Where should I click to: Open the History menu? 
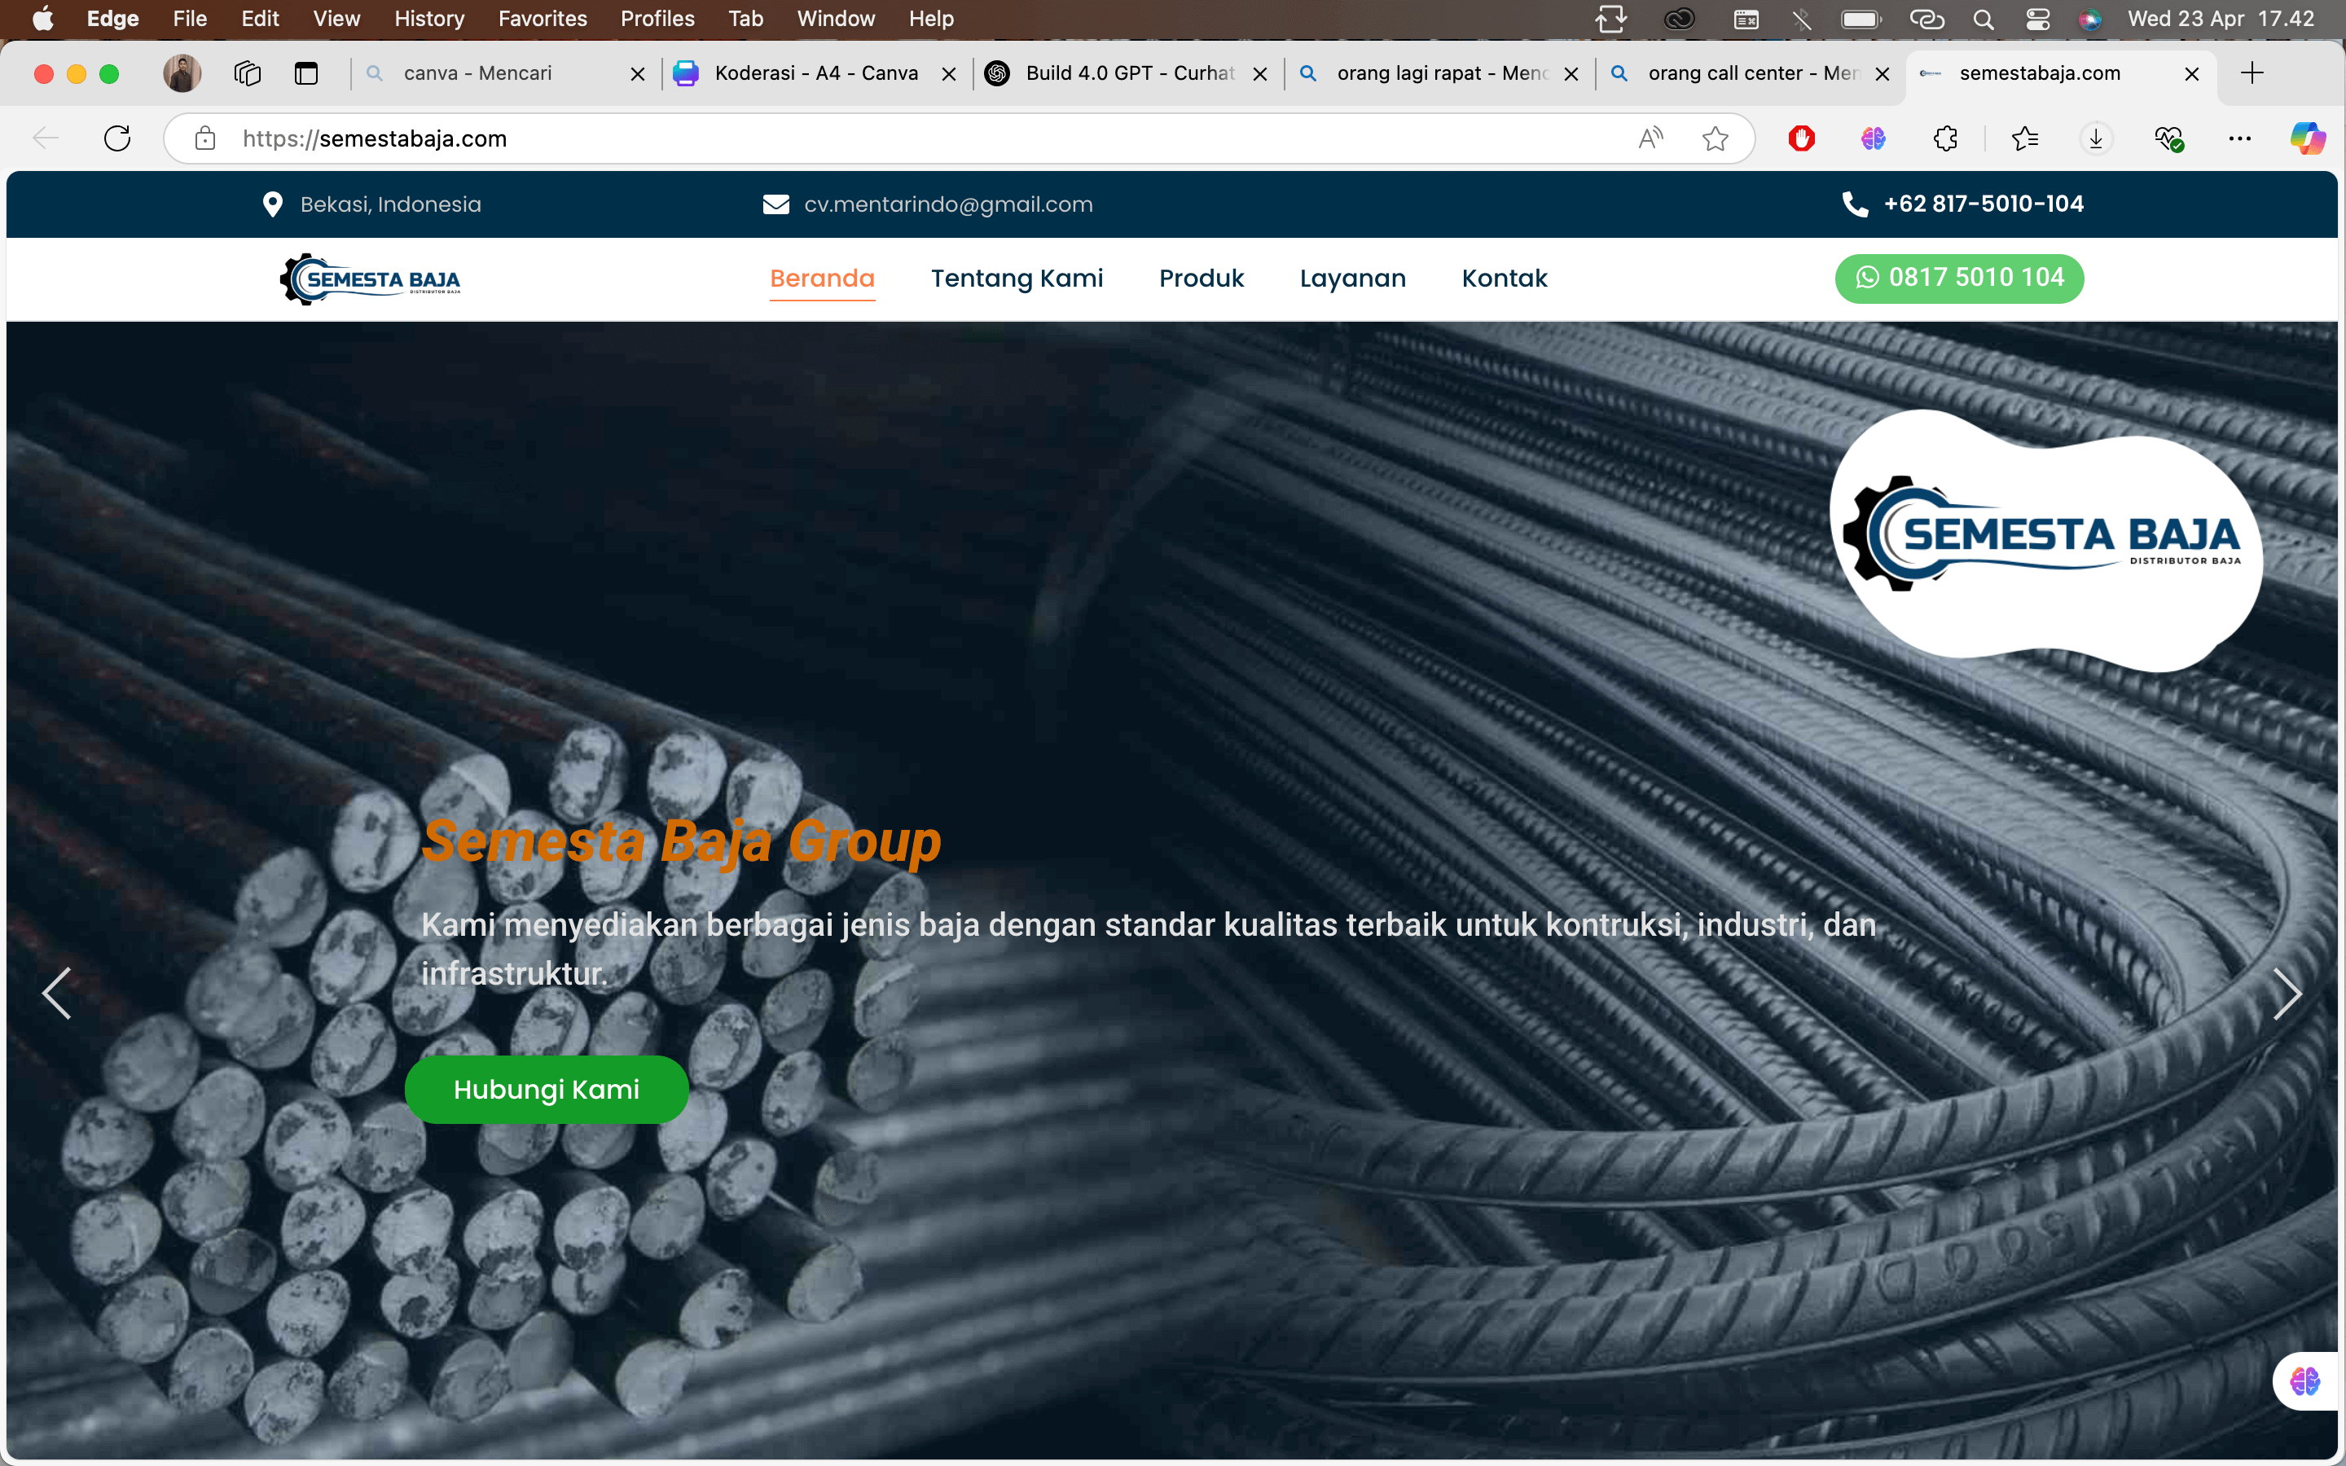[428, 20]
